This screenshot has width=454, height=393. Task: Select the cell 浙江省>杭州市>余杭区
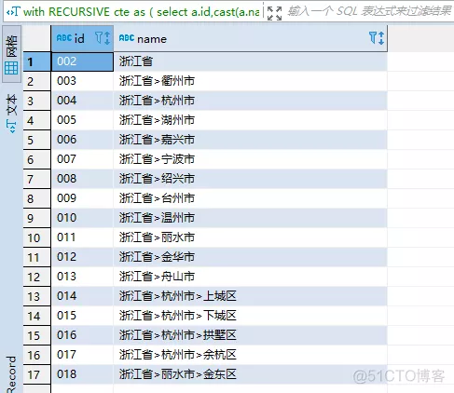(x=251, y=355)
